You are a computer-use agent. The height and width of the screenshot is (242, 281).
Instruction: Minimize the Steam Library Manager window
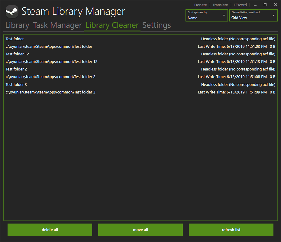pos(255,5)
